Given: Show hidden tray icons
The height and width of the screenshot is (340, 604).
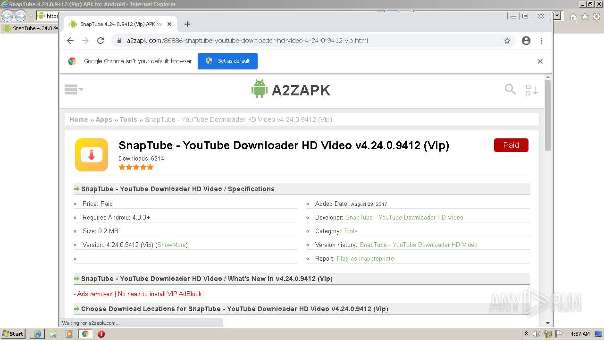Looking at the screenshot, I should pos(526,334).
